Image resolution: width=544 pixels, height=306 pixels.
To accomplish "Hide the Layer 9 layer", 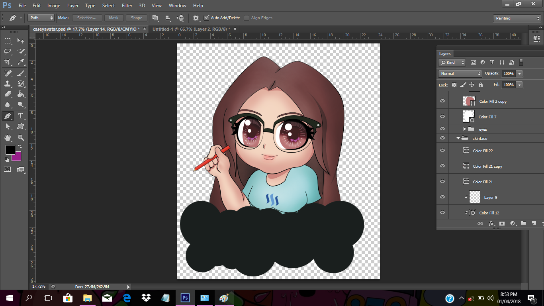I will coord(442,197).
